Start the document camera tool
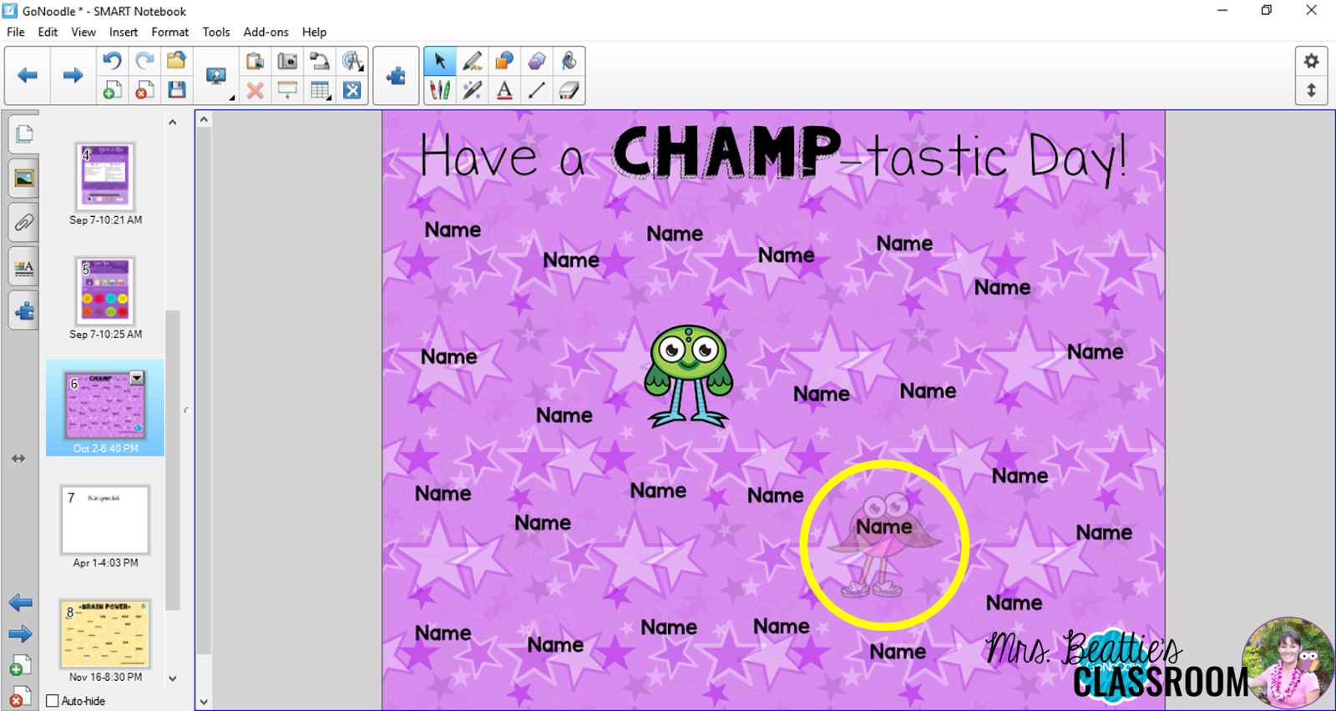1336x711 pixels. click(x=320, y=60)
